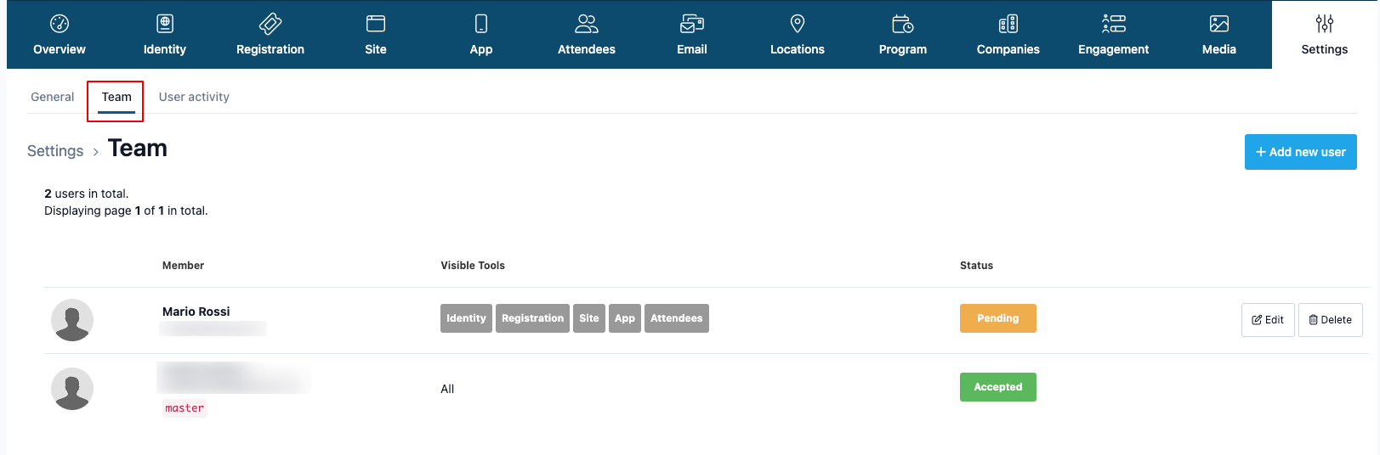Open the Site tool icon
Viewport: 1380px width, 455px height.
click(376, 24)
